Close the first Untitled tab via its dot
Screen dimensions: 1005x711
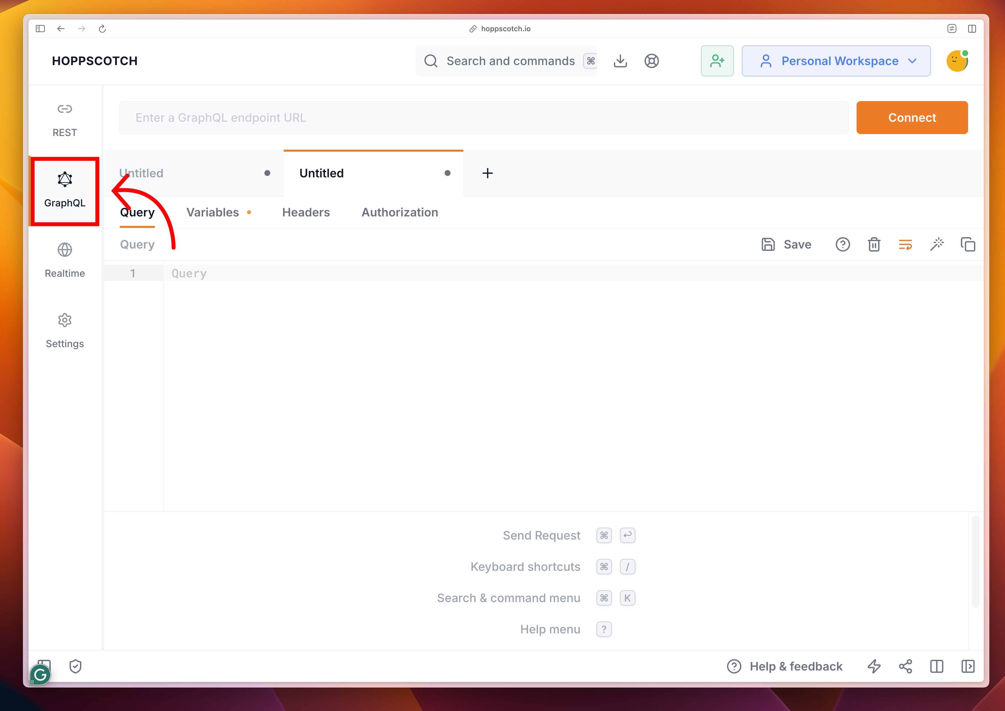pos(267,173)
